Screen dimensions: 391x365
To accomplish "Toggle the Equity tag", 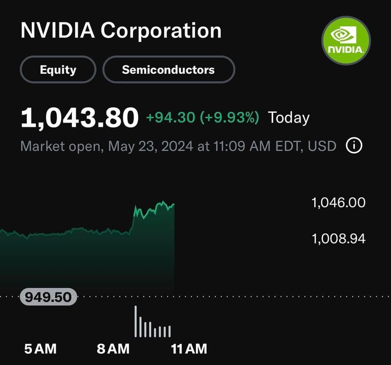I will (x=57, y=69).
